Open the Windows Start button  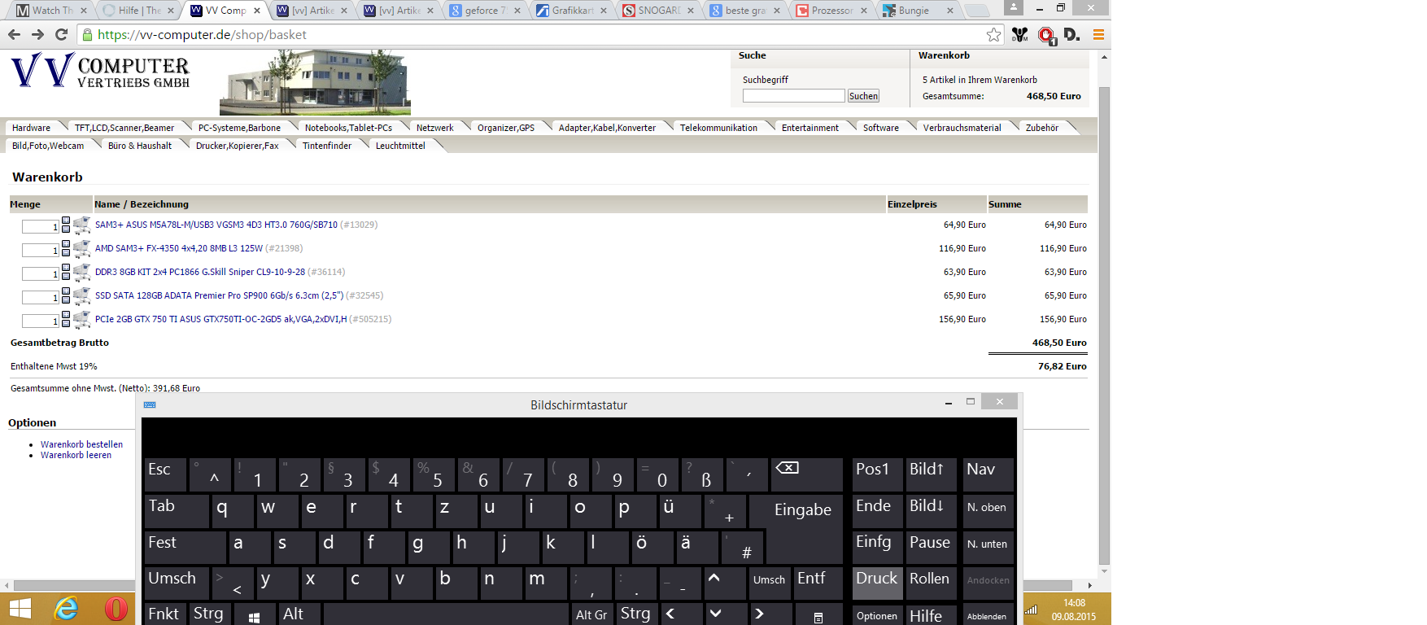pos(20,609)
